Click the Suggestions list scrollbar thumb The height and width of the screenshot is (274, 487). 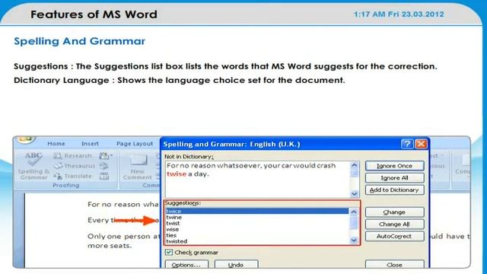[354, 223]
